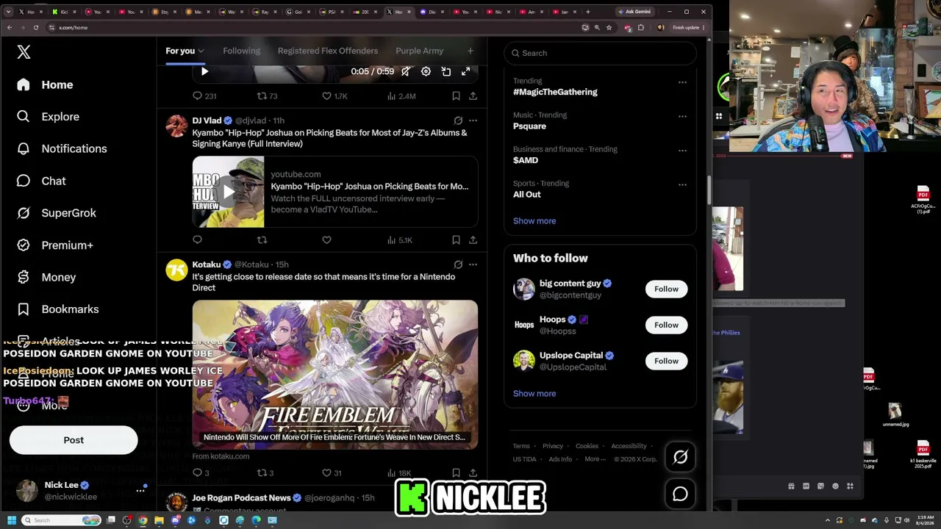
Task: Click the Windows taskbar search box
Action: tap(62, 520)
